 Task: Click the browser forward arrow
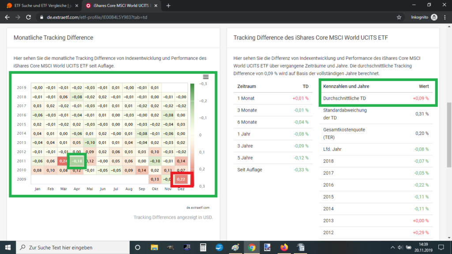click(18, 17)
